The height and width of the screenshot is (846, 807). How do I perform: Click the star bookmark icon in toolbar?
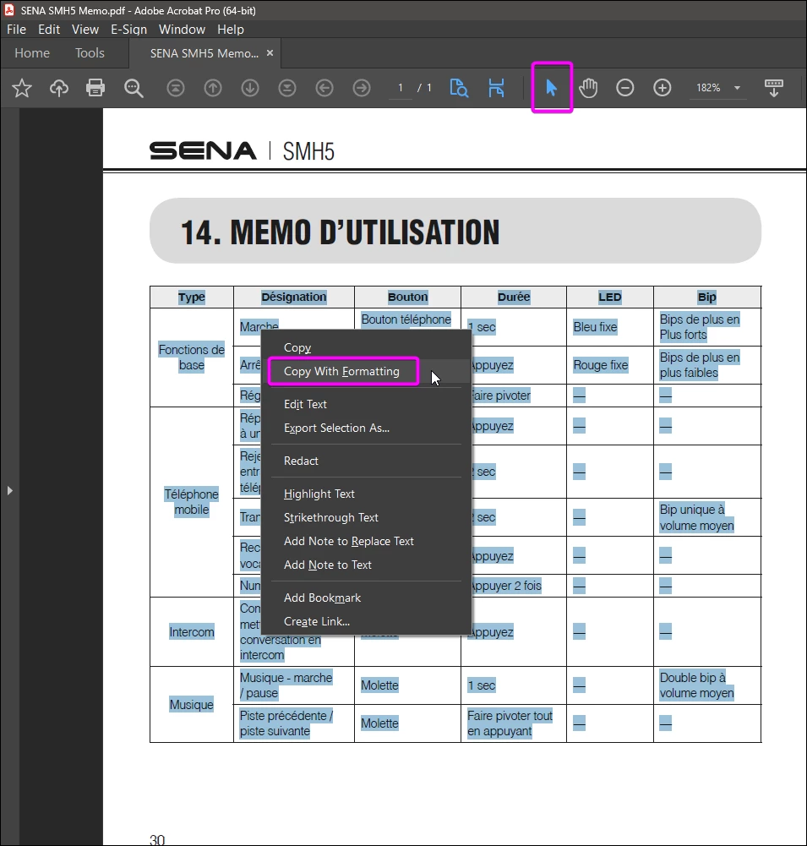pyautogui.click(x=22, y=87)
